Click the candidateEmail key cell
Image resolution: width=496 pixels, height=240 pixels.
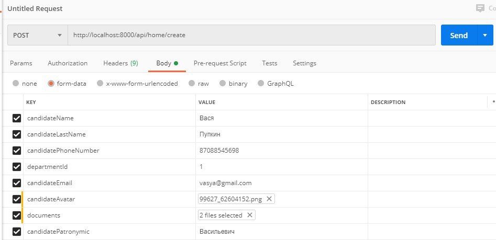coord(109,183)
